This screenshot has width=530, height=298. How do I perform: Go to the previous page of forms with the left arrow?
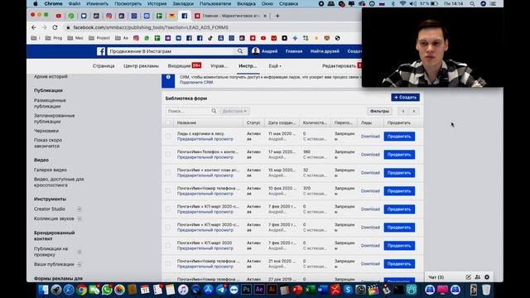click(x=403, y=111)
